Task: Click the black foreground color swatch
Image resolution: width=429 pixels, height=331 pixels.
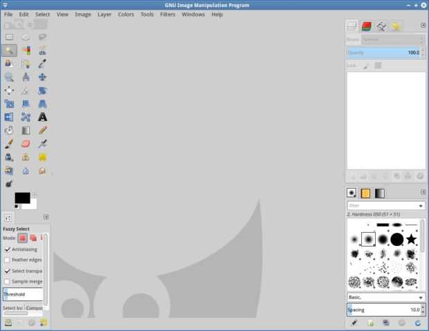Action: 22,198
